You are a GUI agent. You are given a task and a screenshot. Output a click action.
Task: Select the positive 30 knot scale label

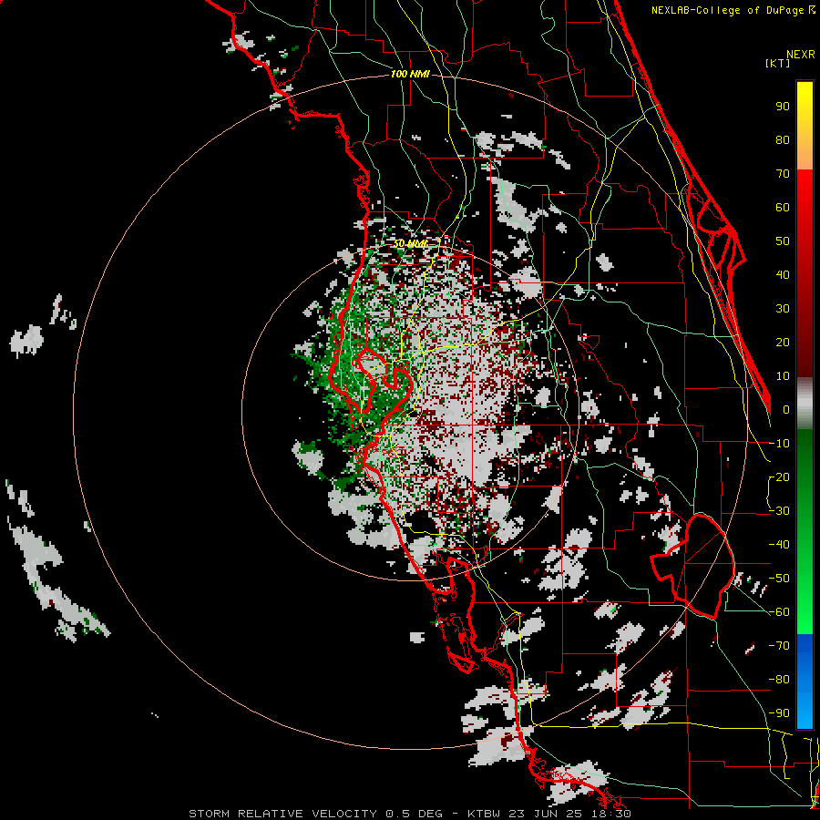783,309
